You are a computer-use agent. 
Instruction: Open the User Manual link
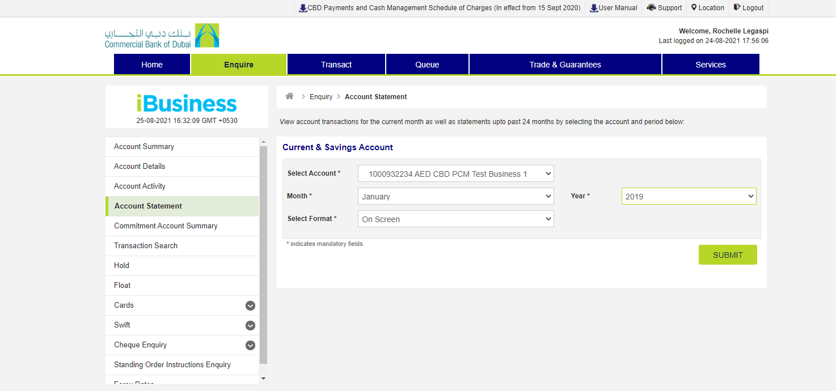(x=618, y=8)
